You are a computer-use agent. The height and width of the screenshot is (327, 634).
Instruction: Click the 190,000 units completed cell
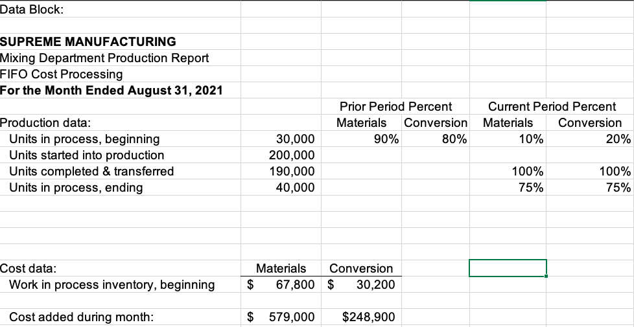tap(281, 172)
